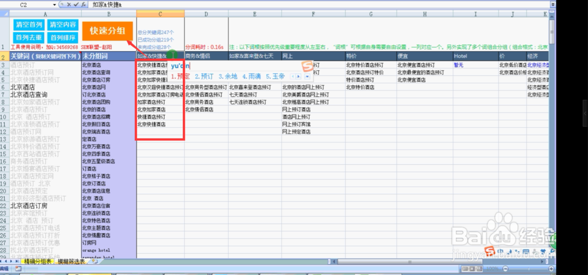The height and width of the screenshot is (275, 588).
Task: Click Page Layout view button in status bar
Action: coord(471,269)
